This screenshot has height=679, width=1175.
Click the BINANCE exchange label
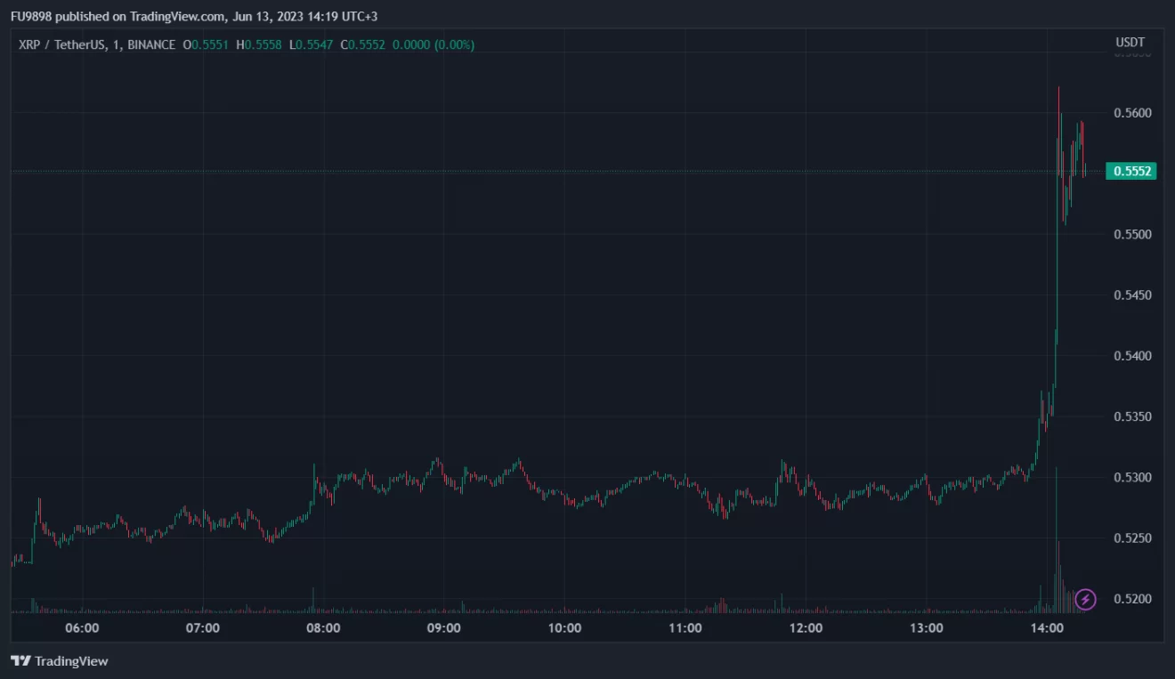[x=150, y=44]
